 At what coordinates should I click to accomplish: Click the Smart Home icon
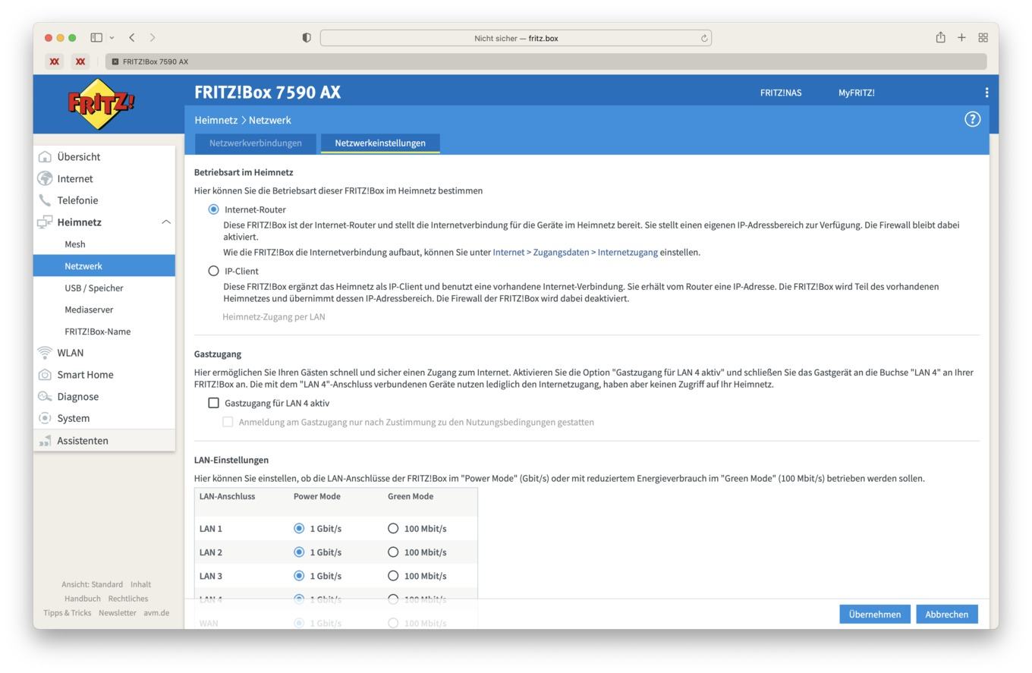(x=45, y=375)
